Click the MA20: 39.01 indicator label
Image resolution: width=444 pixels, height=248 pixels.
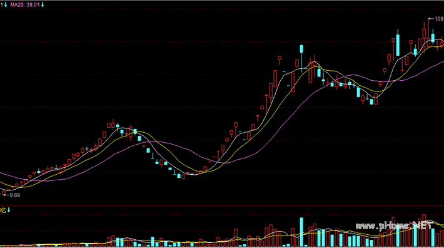[25, 4]
